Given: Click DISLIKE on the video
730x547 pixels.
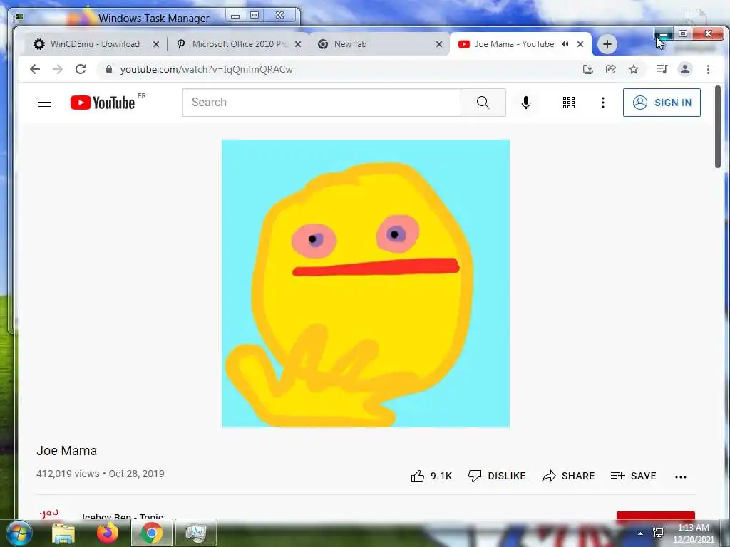Looking at the screenshot, I should point(497,476).
